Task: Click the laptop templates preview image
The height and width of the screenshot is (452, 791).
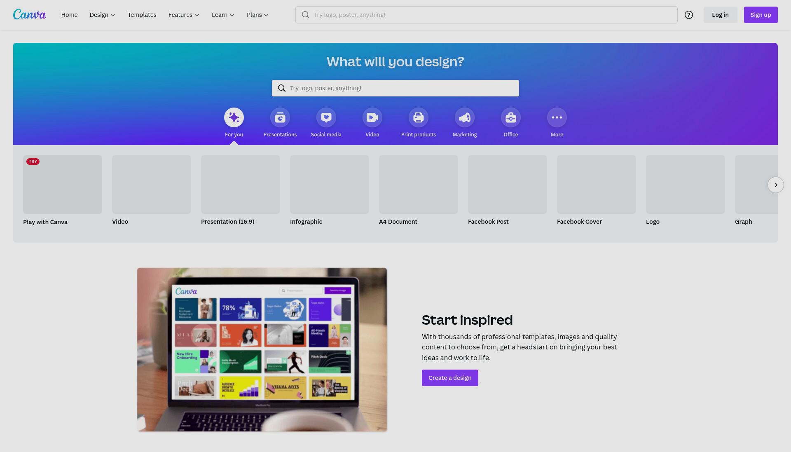Action: click(262, 350)
